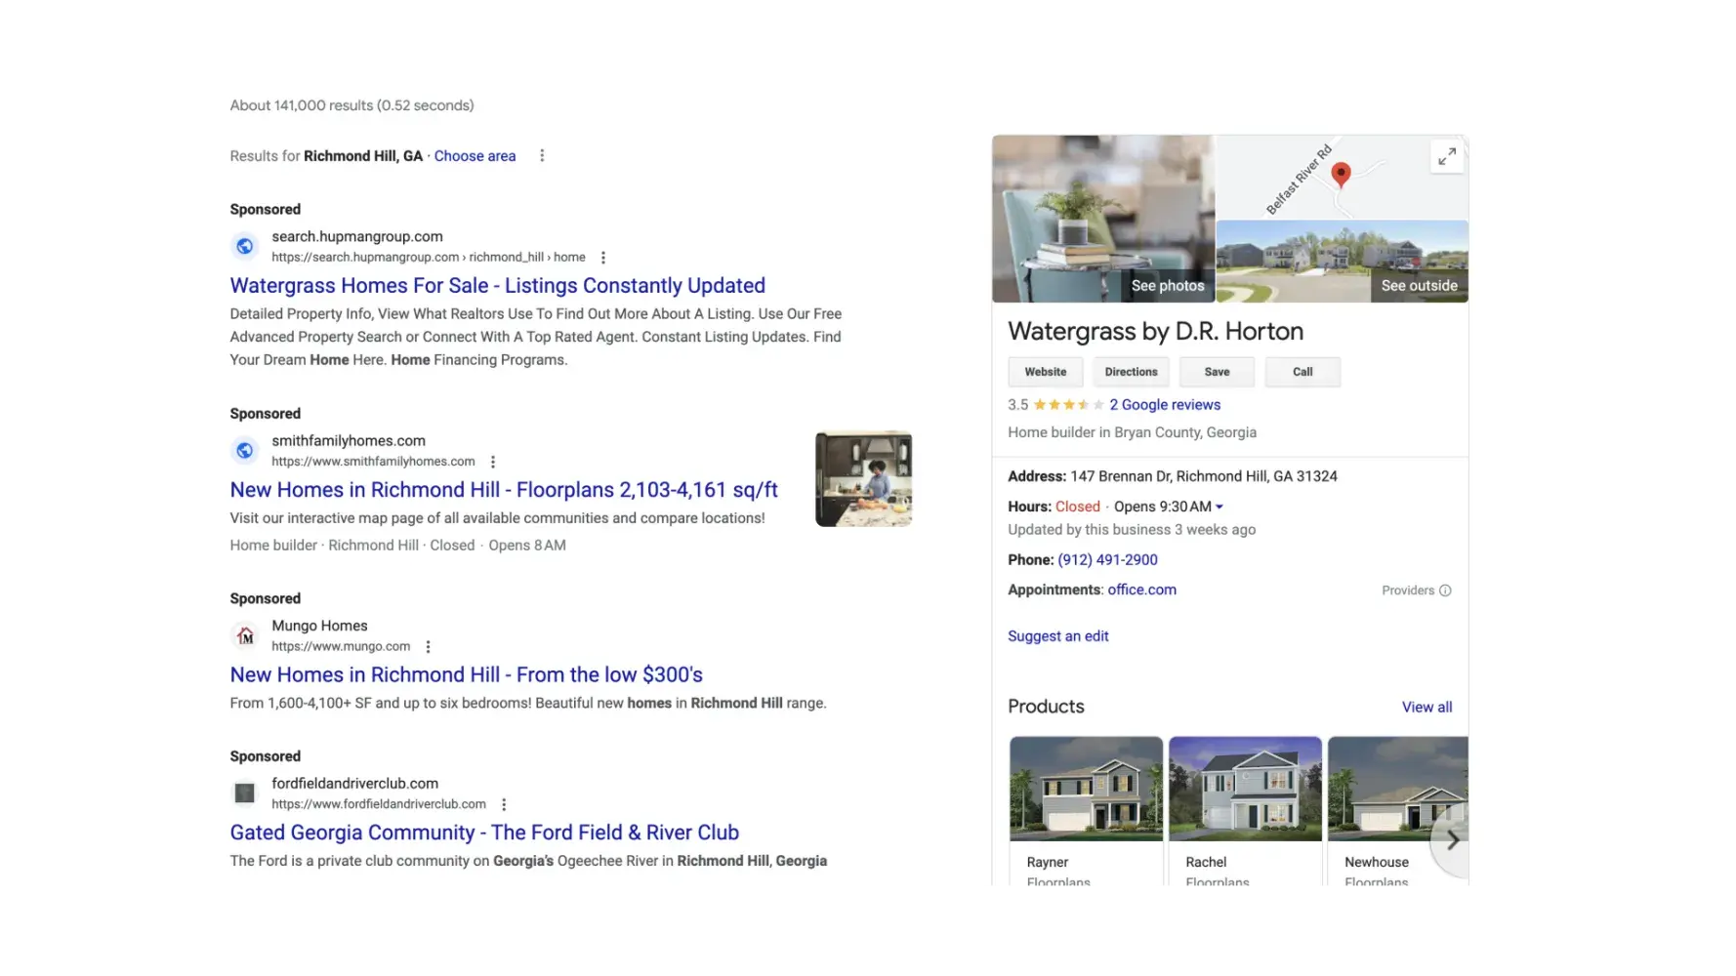Click the Directions button

[1132, 372]
